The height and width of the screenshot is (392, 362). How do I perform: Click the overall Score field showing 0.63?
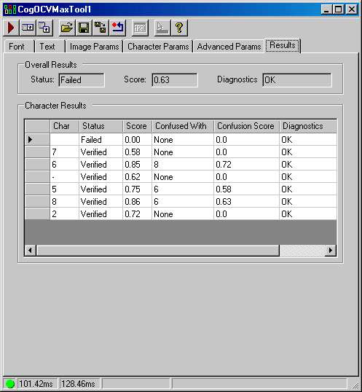tap(175, 80)
